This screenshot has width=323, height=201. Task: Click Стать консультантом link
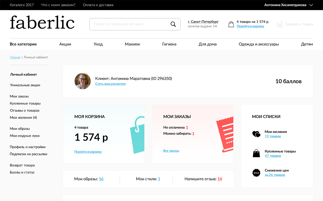pos(111,84)
